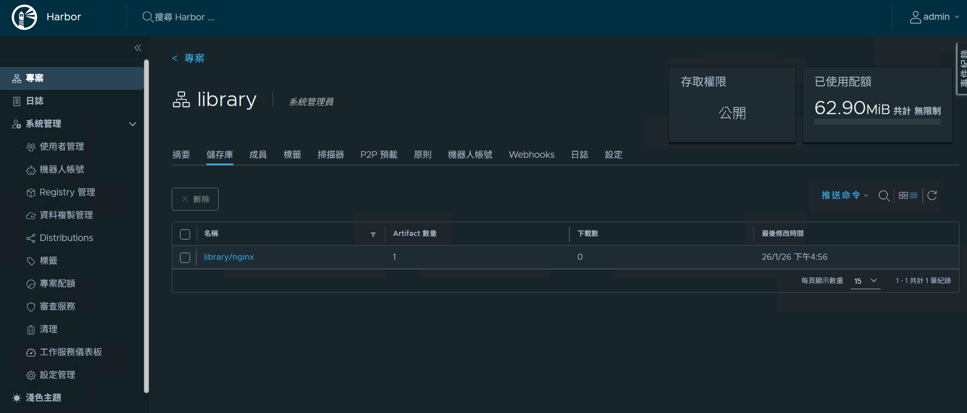Click the 清理 trash can icon
The width and height of the screenshot is (967, 413).
click(31, 329)
